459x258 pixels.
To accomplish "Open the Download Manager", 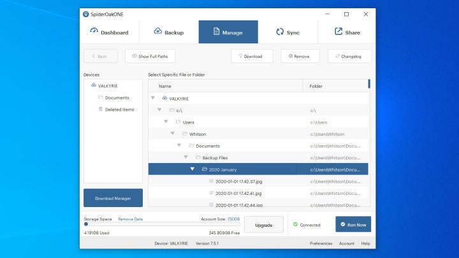I will coord(113,198).
